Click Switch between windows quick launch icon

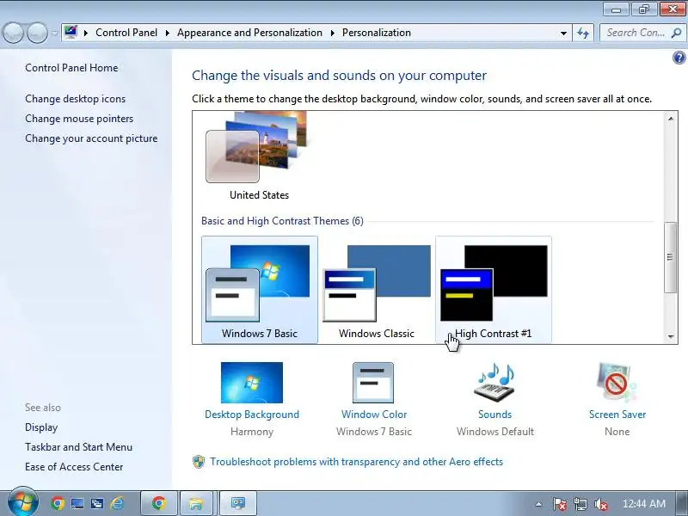click(x=97, y=503)
